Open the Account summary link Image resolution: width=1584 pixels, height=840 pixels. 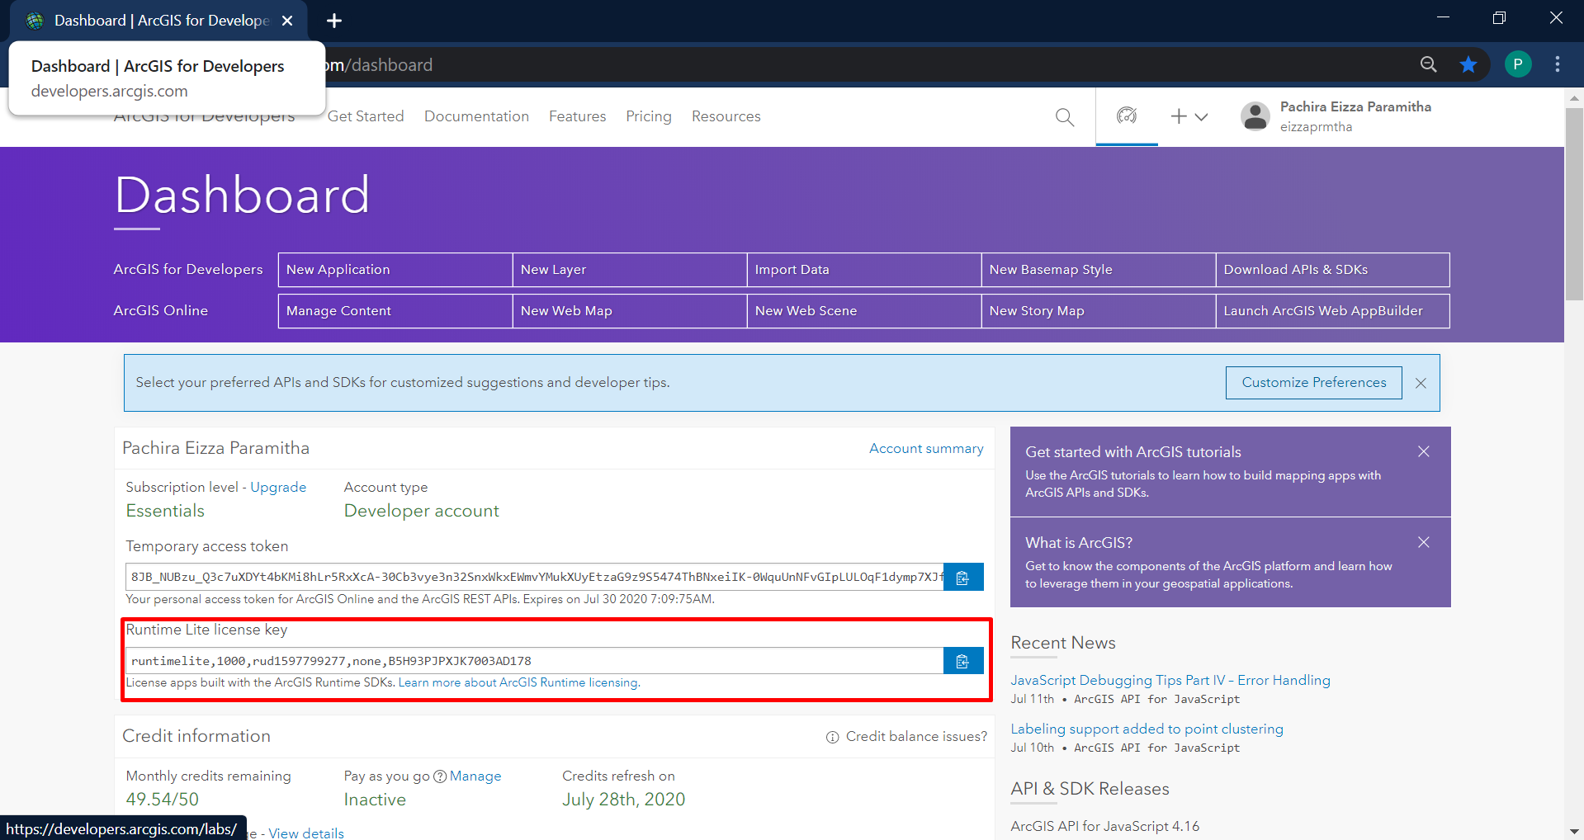click(926, 448)
